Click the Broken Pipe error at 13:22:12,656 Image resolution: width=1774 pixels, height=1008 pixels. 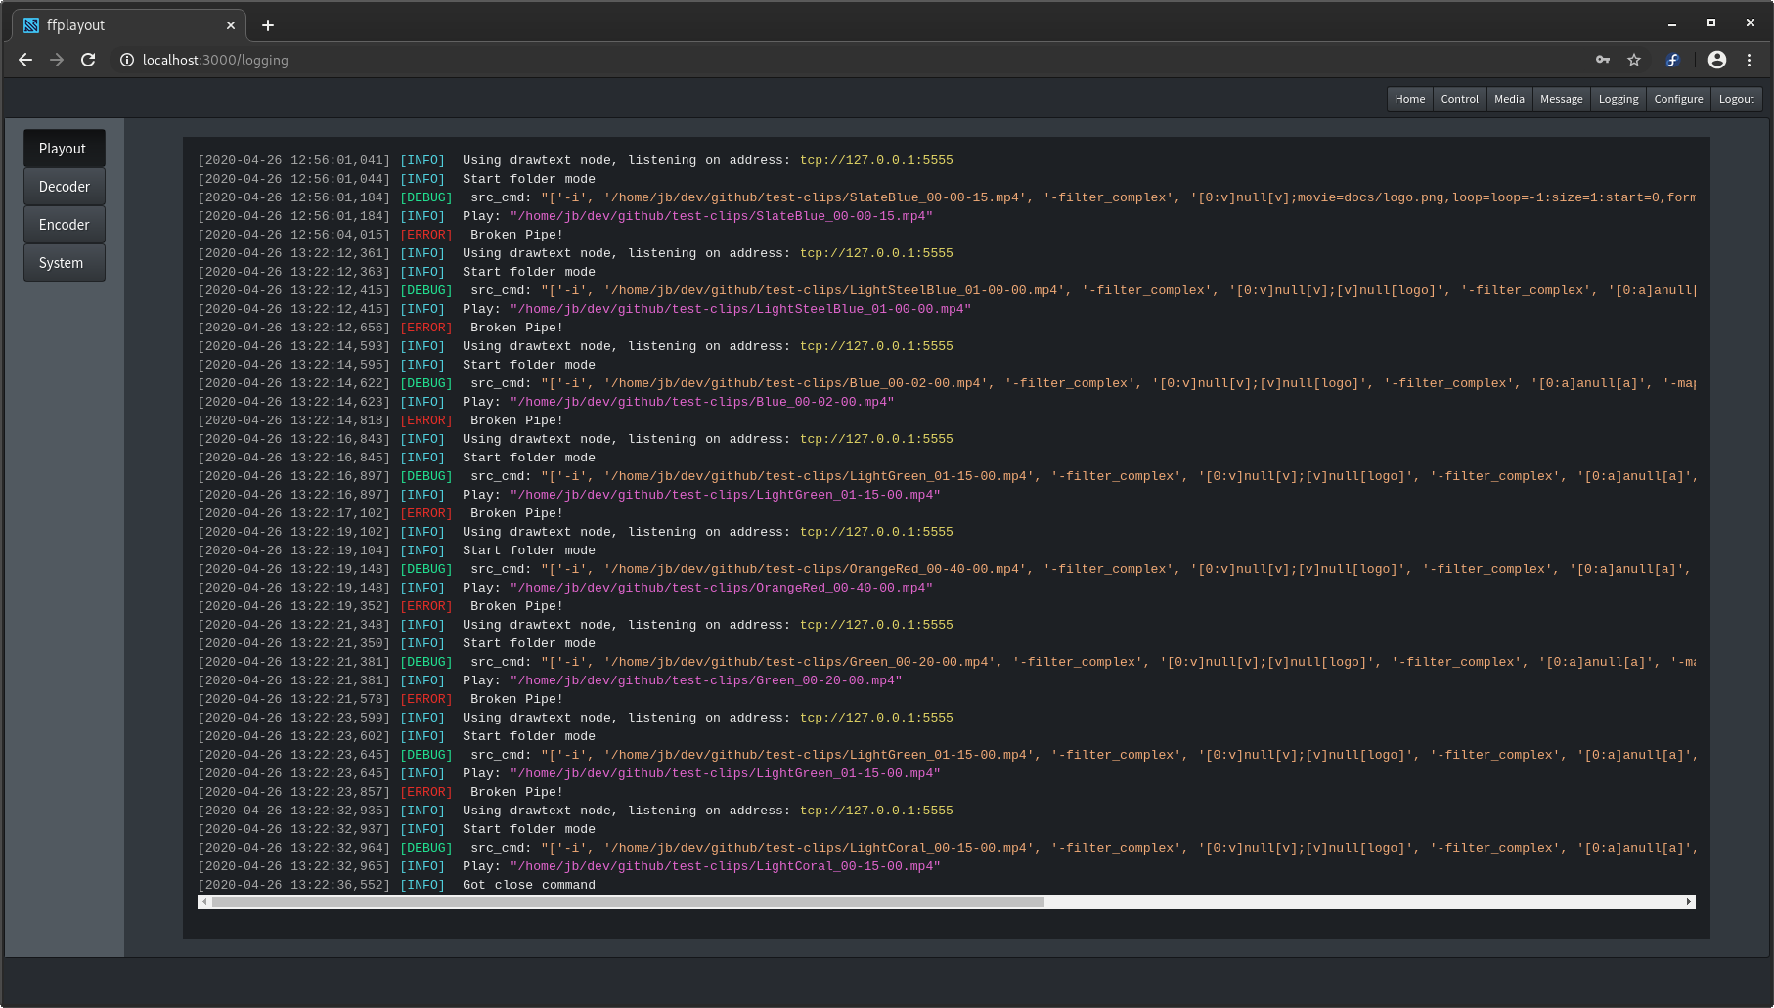coord(516,328)
